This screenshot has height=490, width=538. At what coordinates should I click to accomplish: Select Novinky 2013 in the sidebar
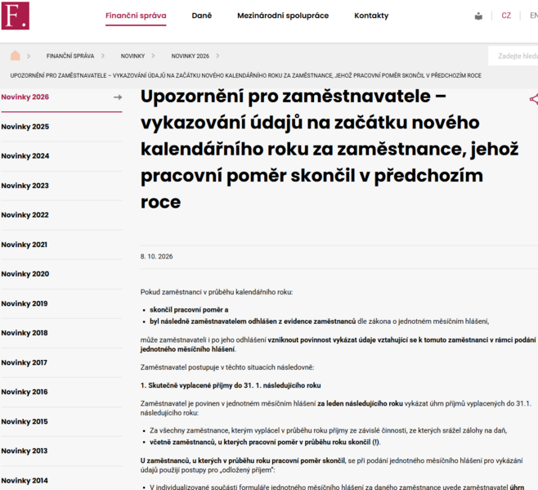click(25, 451)
